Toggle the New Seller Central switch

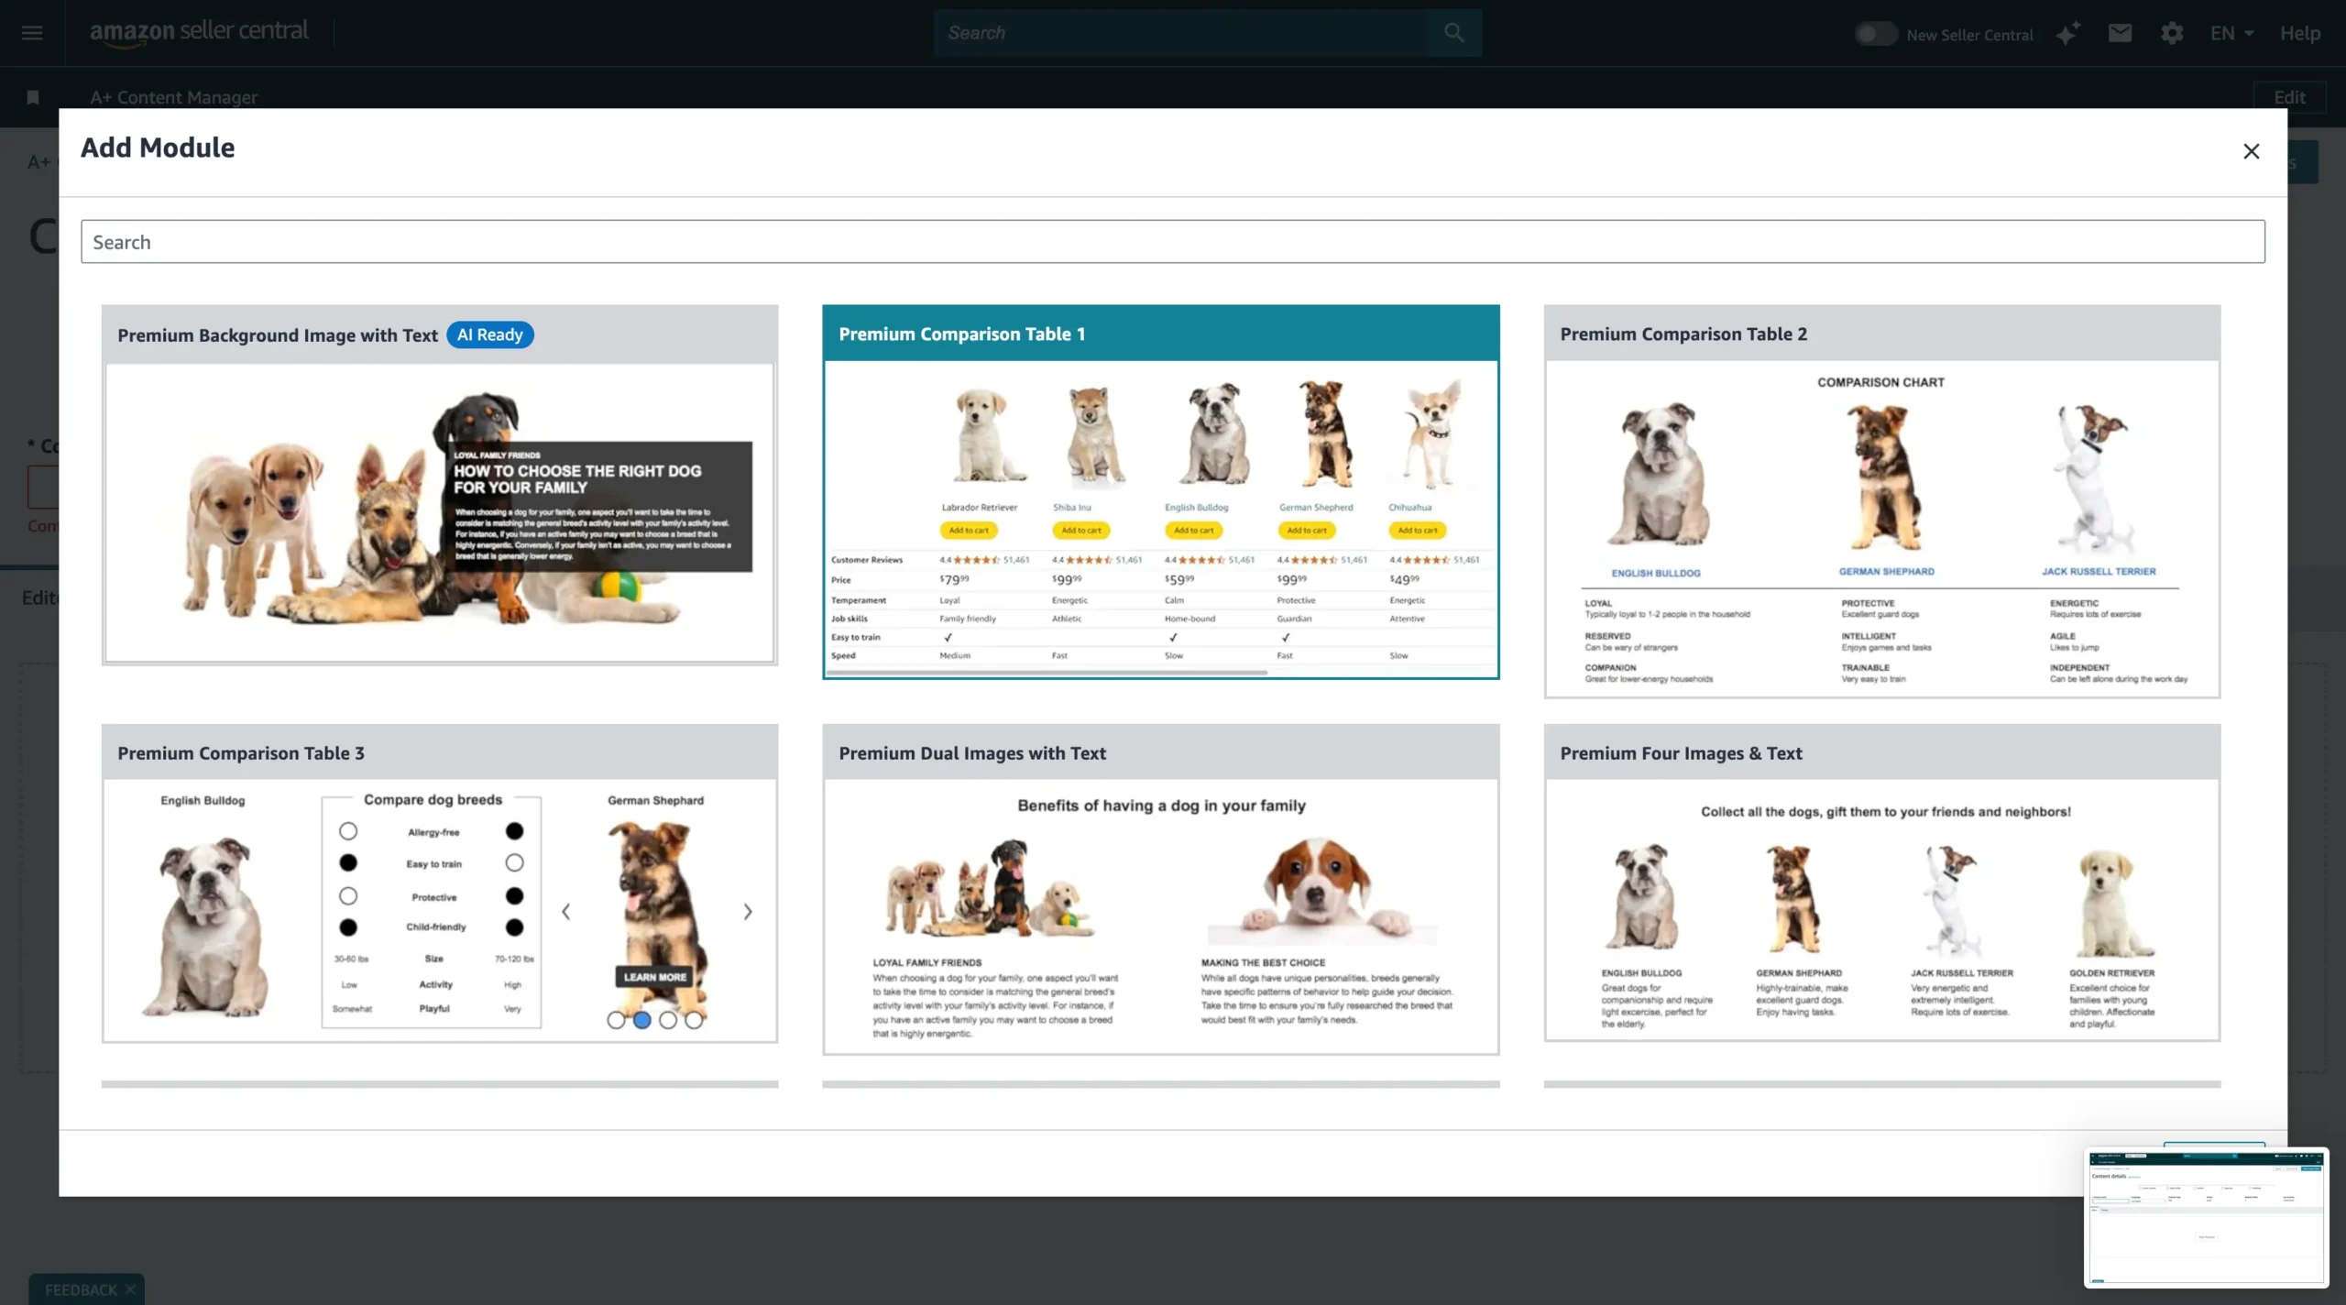tap(1875, 34)
